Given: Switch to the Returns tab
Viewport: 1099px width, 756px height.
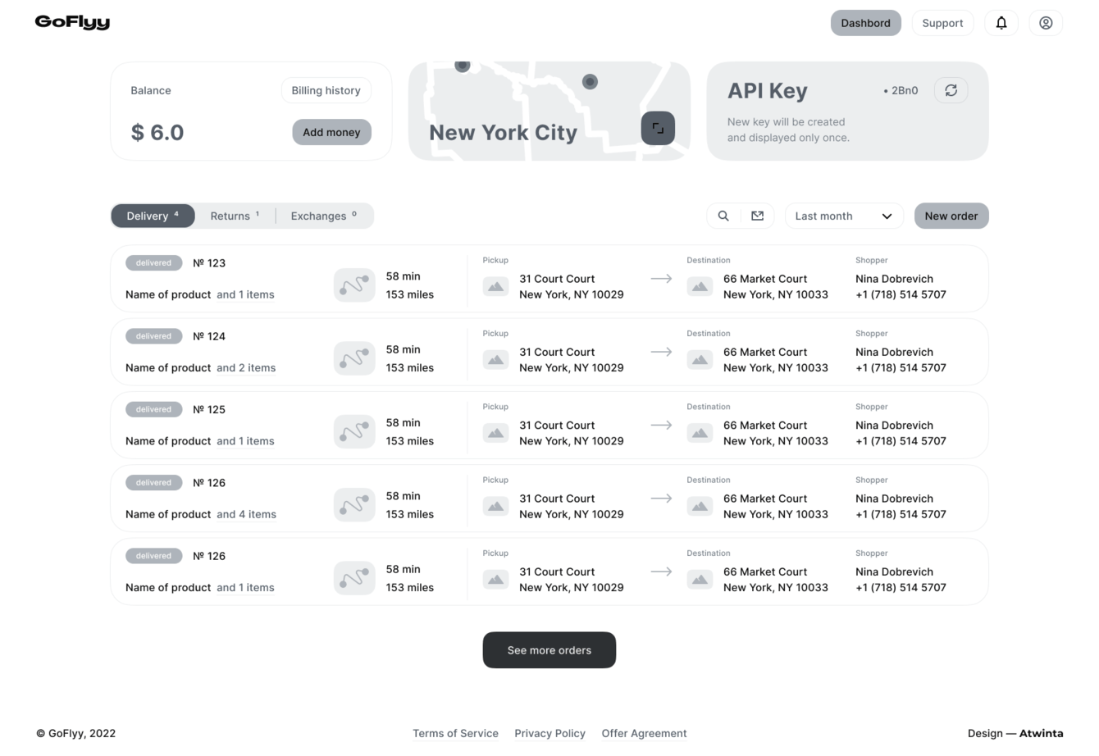Looking at the screenshot, I should click(x=235, y=216).
